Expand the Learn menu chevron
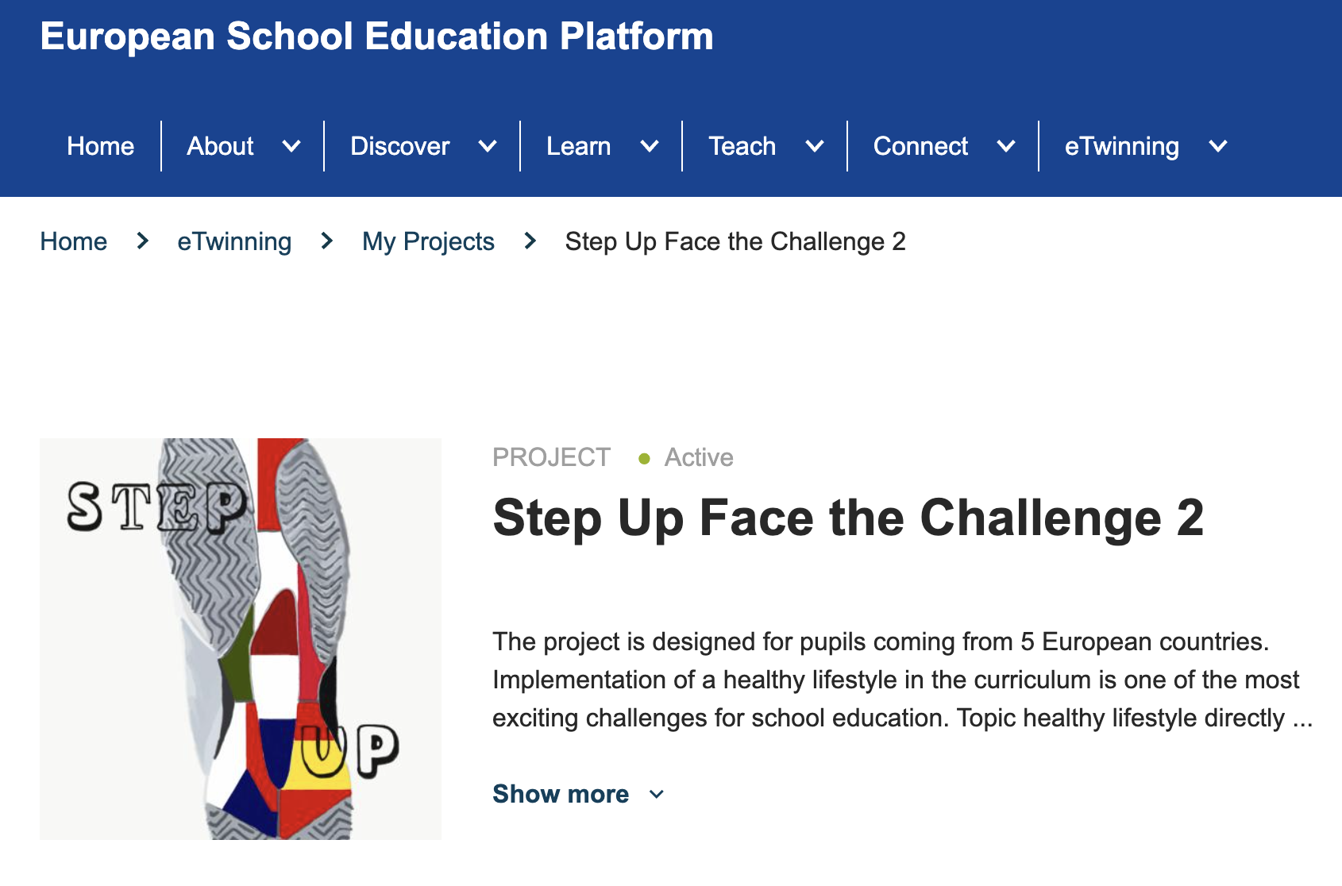 [650, 146]
